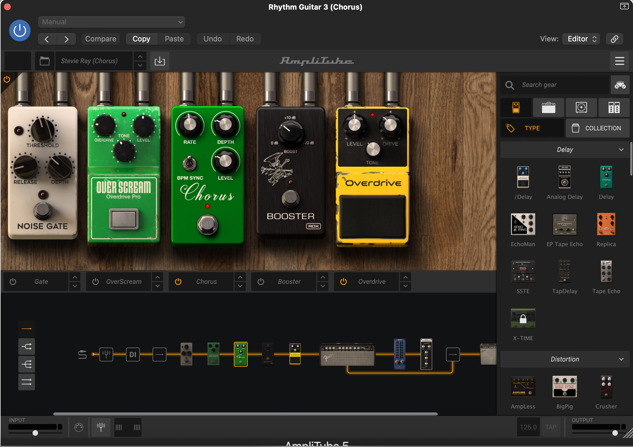633x447 pixels.
Task: Add the BigPig distortion pedal
Action: [x=564, y=387]
